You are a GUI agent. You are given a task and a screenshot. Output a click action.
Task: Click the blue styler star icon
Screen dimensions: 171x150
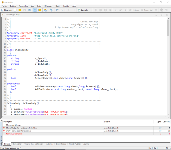(x=51, y=10)
